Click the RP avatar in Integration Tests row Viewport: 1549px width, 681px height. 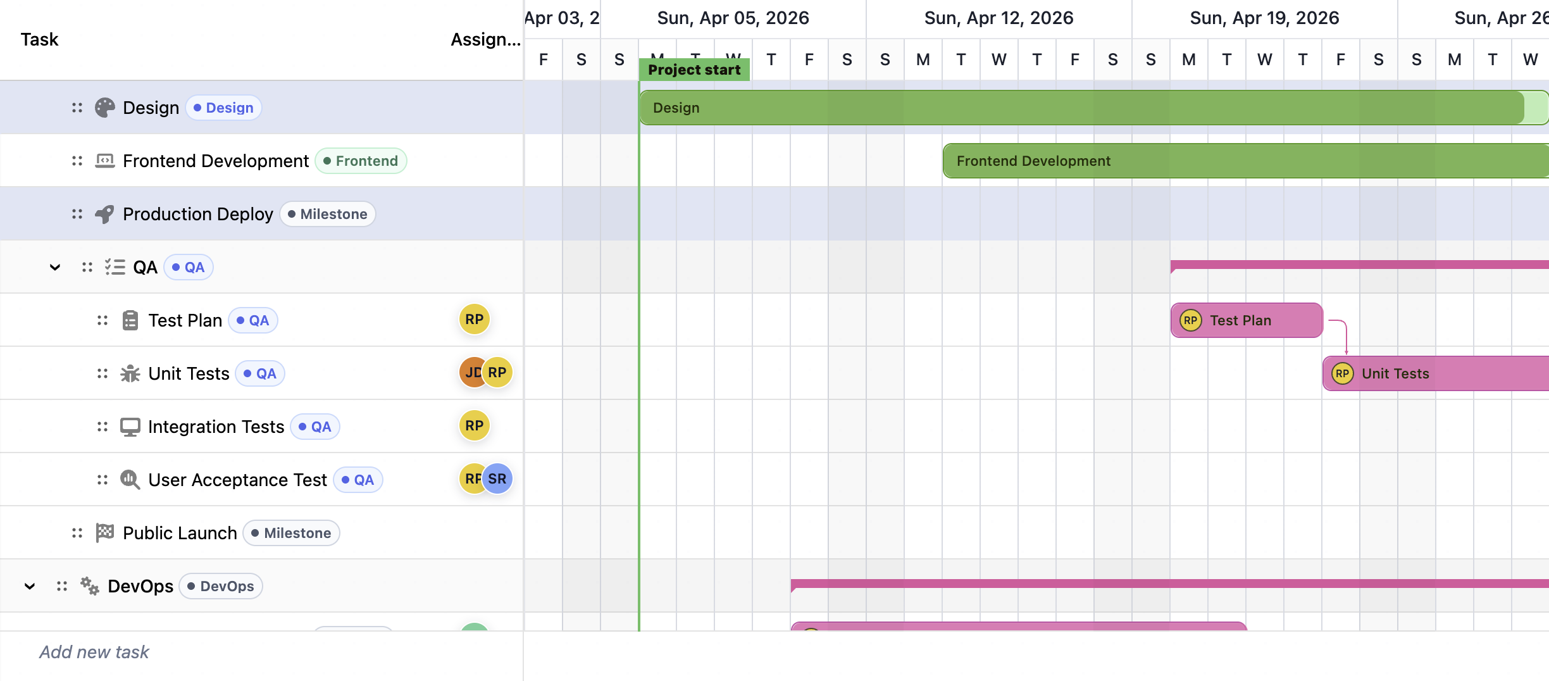pos(475,426)
